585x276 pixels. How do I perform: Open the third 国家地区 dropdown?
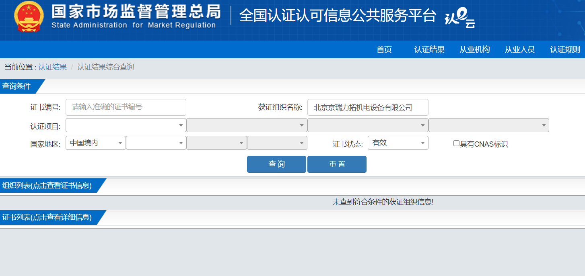pos(216,143)
